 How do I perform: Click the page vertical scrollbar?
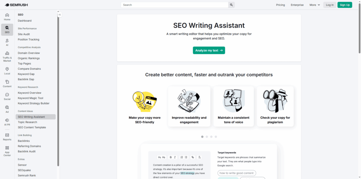[359, 32]
